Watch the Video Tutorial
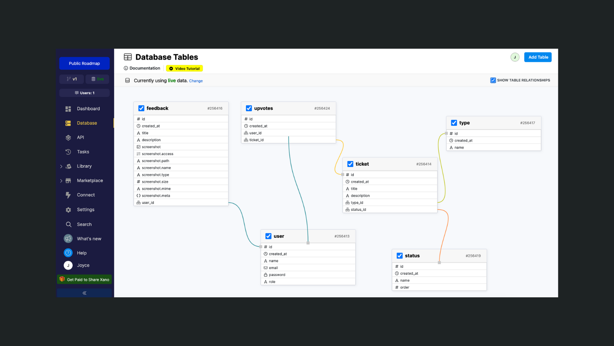The width and height of the screenshot is (614, 346). (184, 69)
